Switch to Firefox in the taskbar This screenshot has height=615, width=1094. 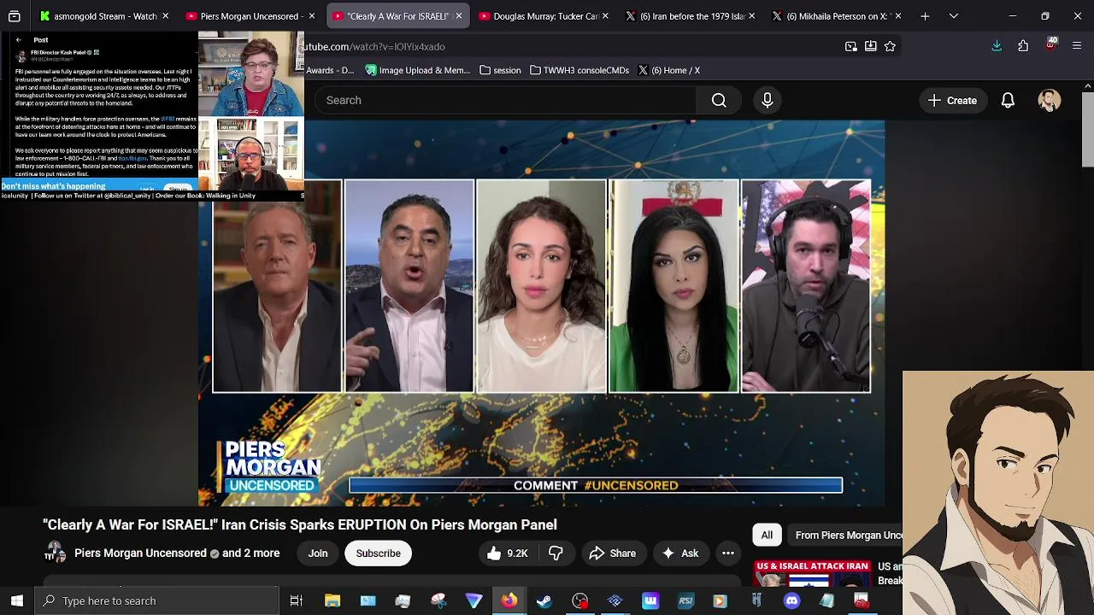click(509, 600)
